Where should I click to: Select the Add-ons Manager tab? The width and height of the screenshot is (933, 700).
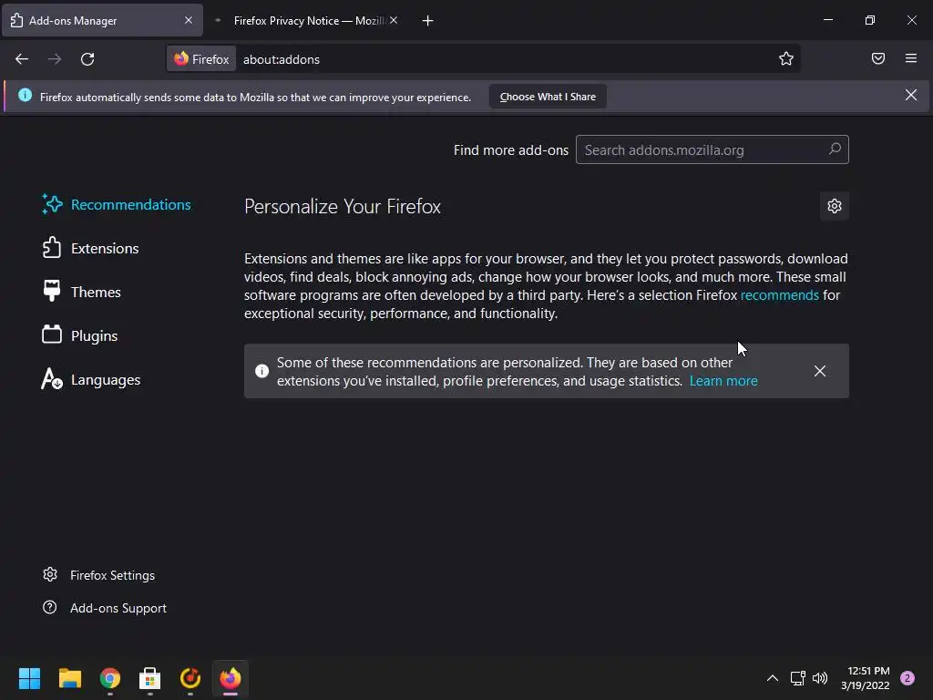pyautogui.click(x=102, y=21)
